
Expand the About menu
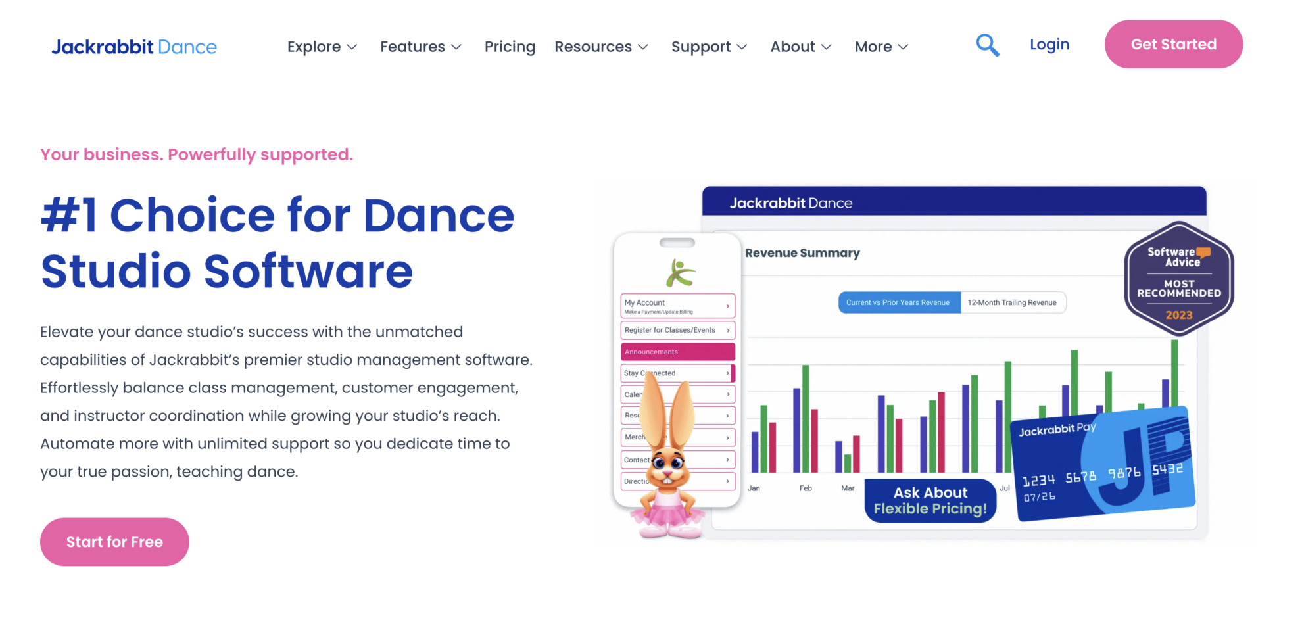(801, 47)
